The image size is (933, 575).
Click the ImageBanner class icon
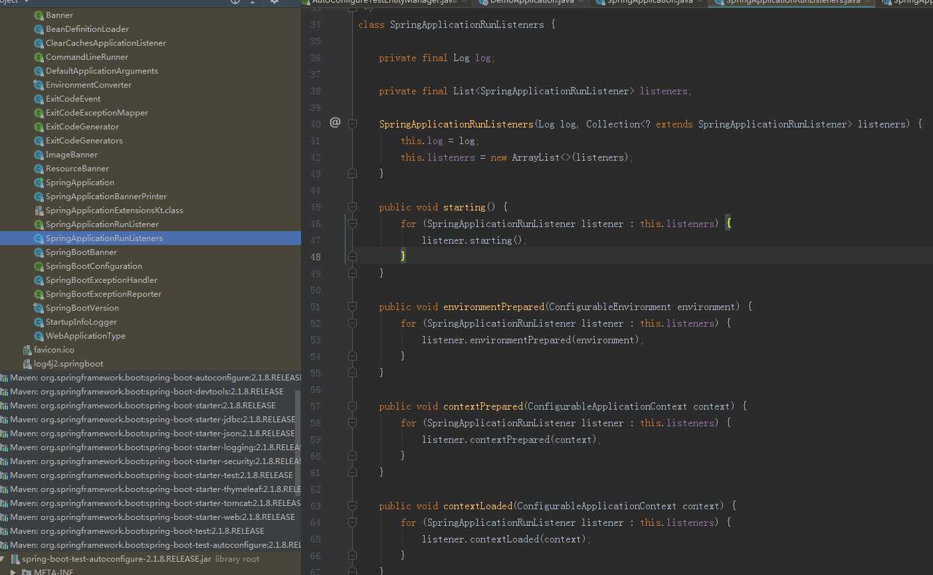click(39, 155)
